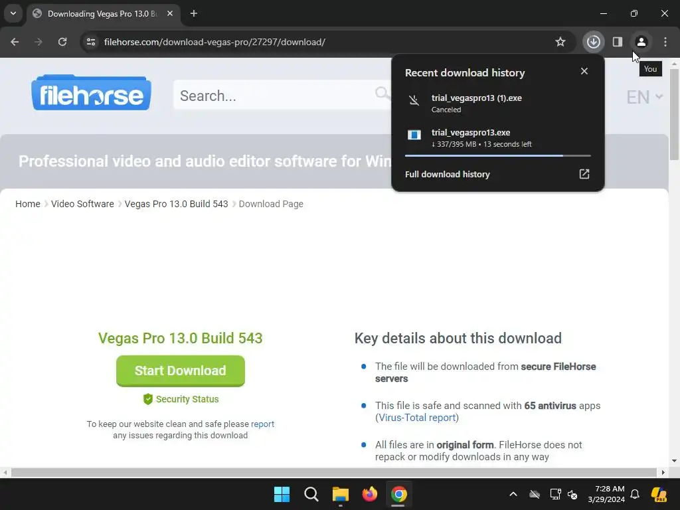Viewport: 680px width, 510px height.
Task: Launch Firefox from the taskbar
Action: [369, 494]
